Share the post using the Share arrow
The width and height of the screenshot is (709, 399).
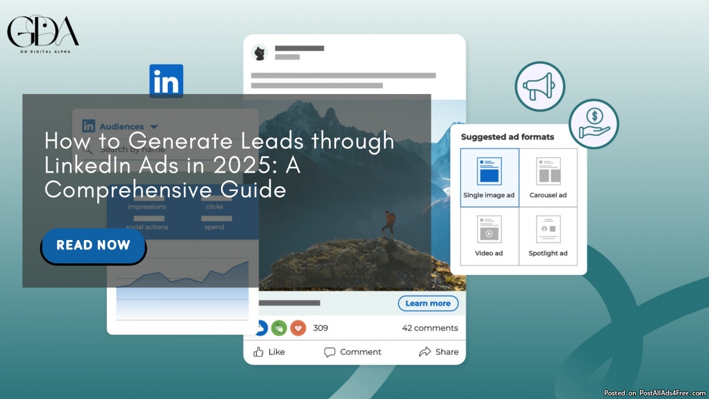pyautogui.click(x=438, y=352)
